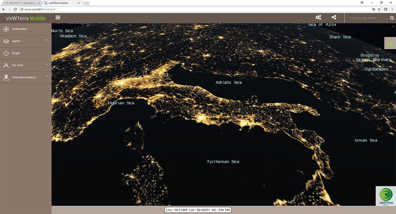
Task: Click the Ligurian Sea map label
Action: pos(121,103)
